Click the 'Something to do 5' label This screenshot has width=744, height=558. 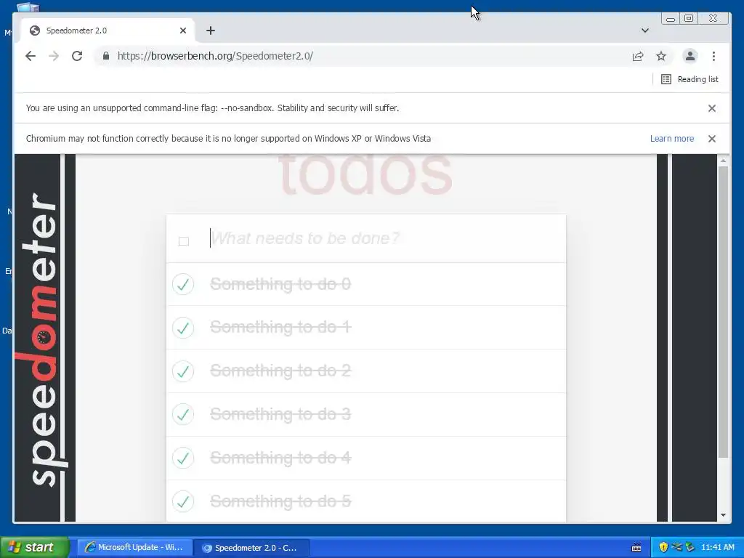[x=280, y=501]
